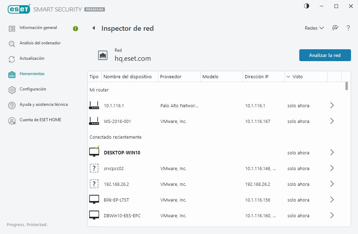Click the ESET logo in the header

pos(19,9)
